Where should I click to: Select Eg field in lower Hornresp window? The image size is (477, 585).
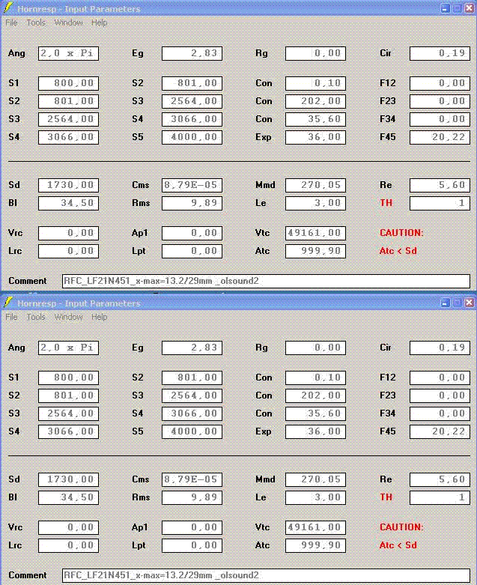pos(192,348)
